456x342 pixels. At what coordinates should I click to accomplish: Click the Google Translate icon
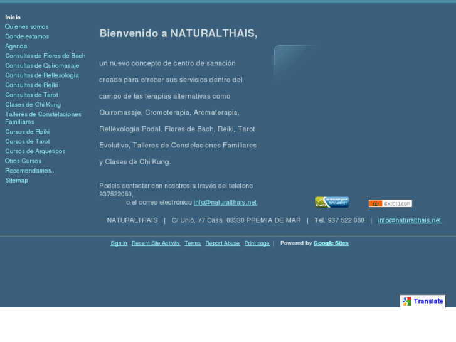407,301
